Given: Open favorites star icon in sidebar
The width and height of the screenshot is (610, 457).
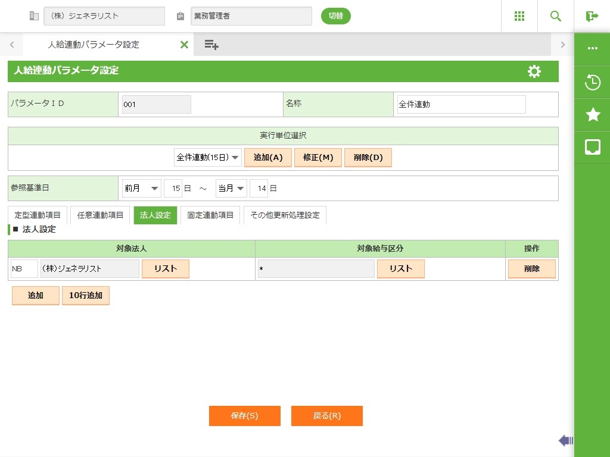Looking at the screenshot, I should (592, 115).
